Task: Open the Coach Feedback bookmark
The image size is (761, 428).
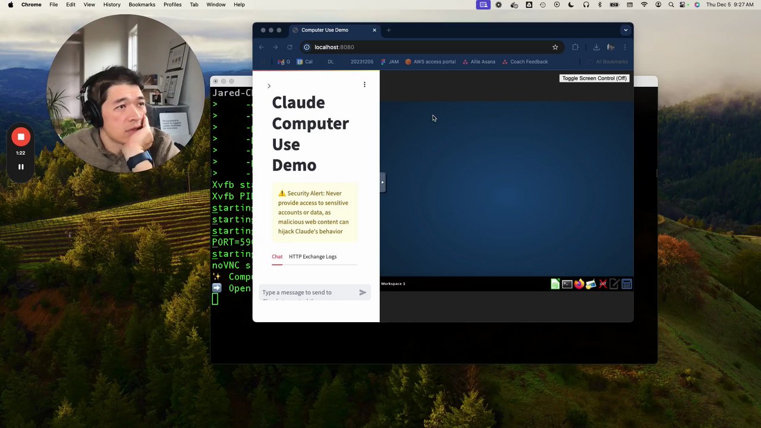Action: [x=525, y=62]
